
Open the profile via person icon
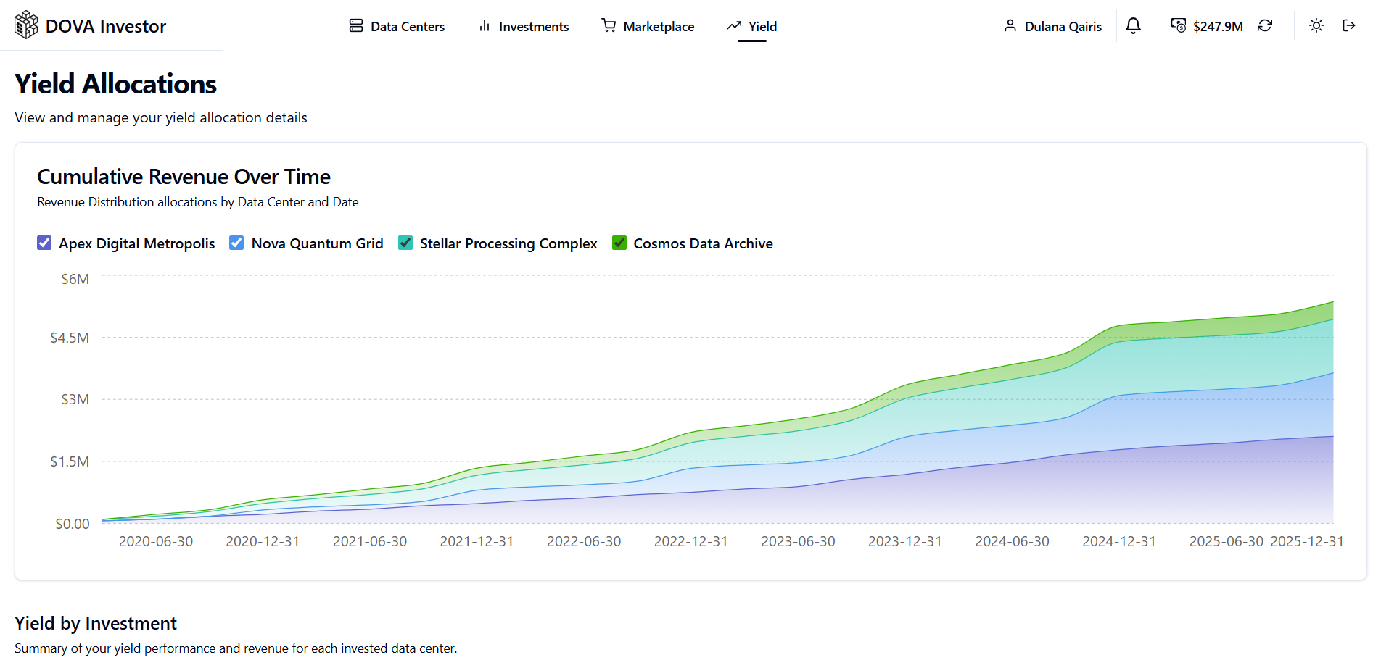pyautogui.click(x=1010, y=26)
